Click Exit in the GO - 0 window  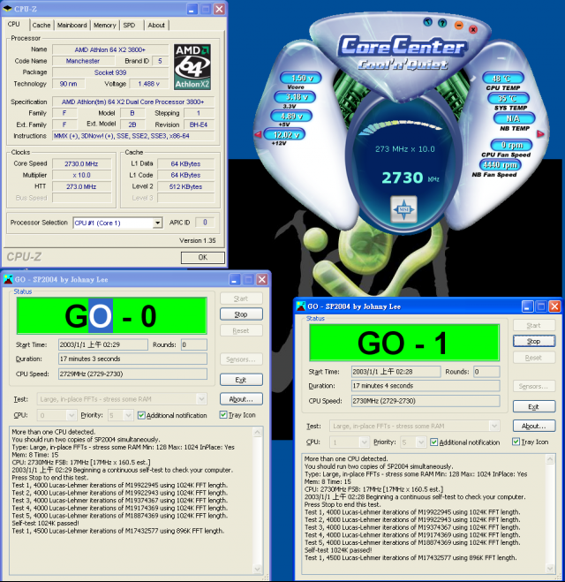click(241, 380)
